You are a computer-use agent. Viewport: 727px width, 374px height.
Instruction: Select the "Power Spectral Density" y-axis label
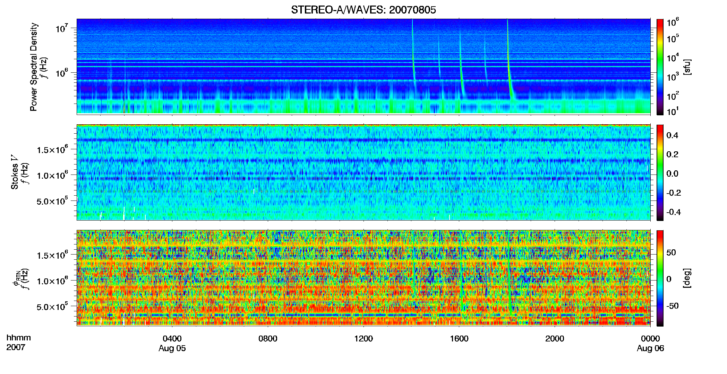pyautogui.click(x=34, y=67)
